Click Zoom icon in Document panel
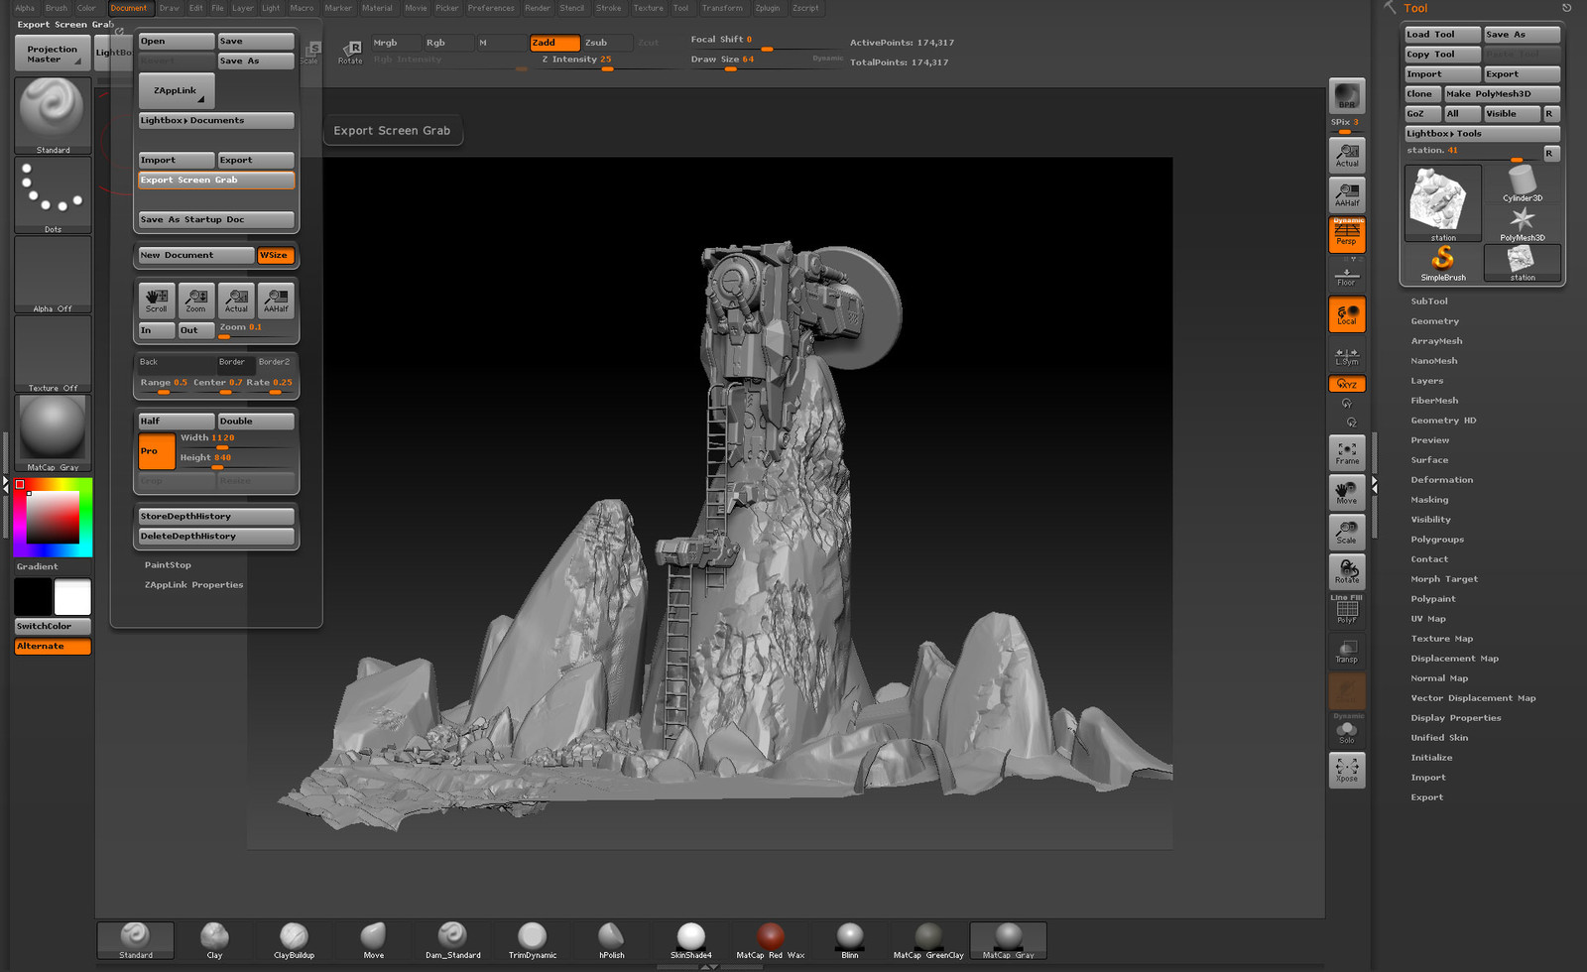Image resolution: width=1587 pixels, height=972 pixels. (196, 300)
